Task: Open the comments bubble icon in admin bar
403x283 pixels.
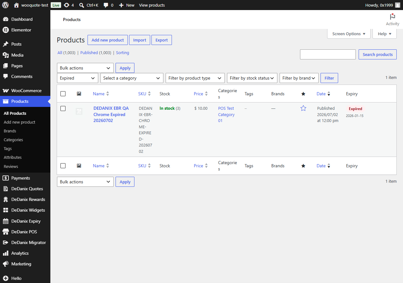Action: click(x=106, y=5)
